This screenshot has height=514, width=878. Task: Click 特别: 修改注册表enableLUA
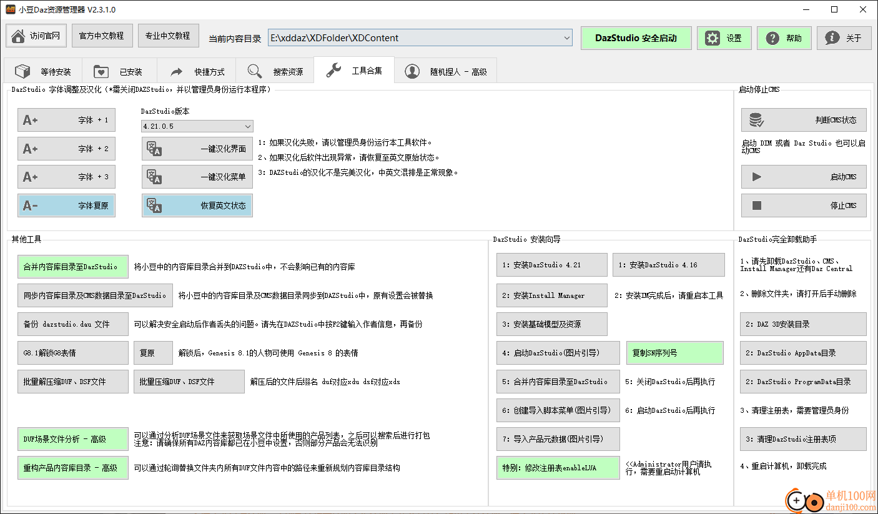[558, 468]
